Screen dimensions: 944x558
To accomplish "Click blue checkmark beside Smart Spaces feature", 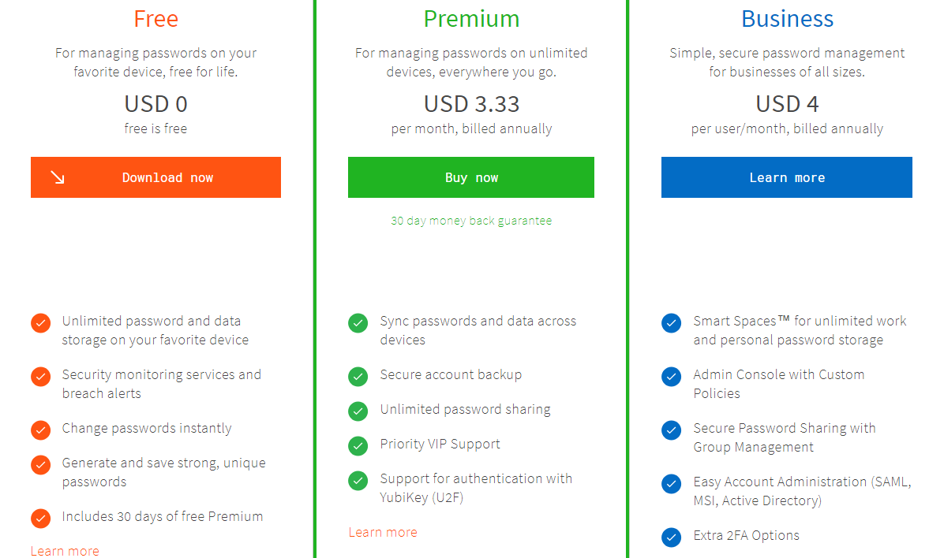I will tap(671, 323).
